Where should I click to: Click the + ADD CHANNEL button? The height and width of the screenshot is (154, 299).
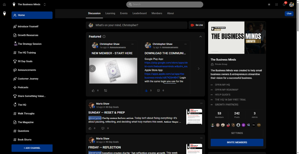(x=32, y=148)
